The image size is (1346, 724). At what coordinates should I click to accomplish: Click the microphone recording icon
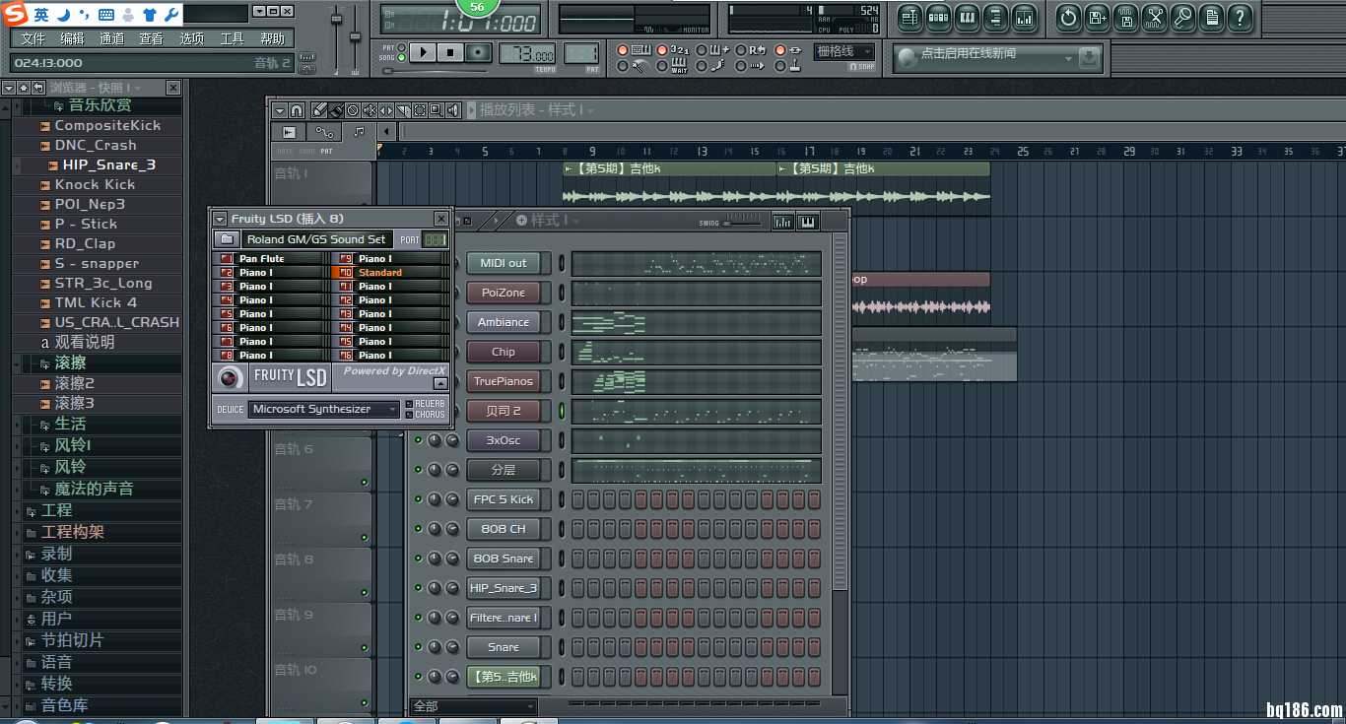(x=1182, y=17)
